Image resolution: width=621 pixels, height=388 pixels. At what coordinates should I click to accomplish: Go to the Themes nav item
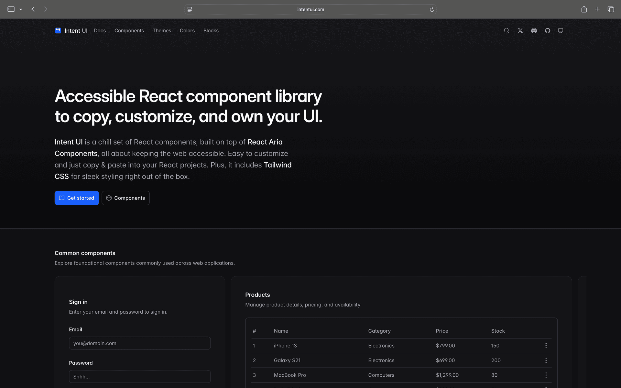tap(162, 30)
